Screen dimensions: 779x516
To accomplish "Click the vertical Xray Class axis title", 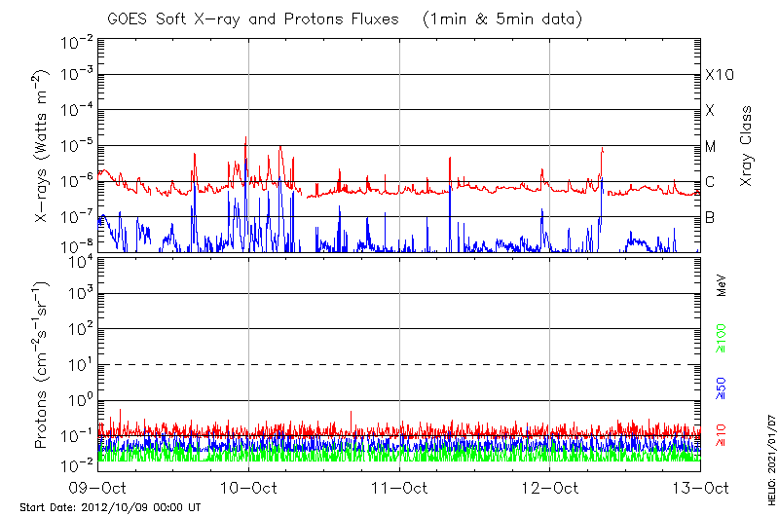I will [747, 146].
